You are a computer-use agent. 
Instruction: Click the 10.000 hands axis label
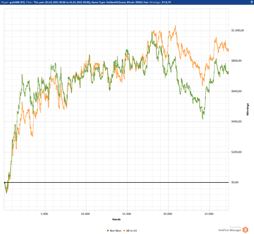pos(85,214)
